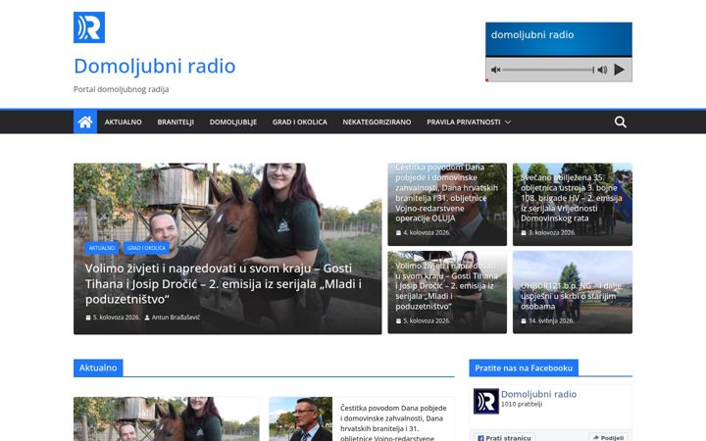The height and width of the screenshot is (441, 706).
Task: Click the Domoljubni radio logo icon
Action: point(89,27)
